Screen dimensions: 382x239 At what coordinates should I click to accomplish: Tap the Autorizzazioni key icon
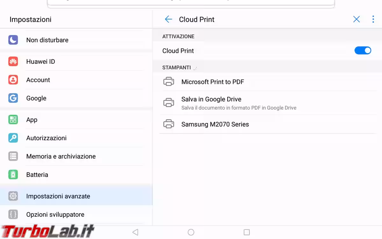13,138
